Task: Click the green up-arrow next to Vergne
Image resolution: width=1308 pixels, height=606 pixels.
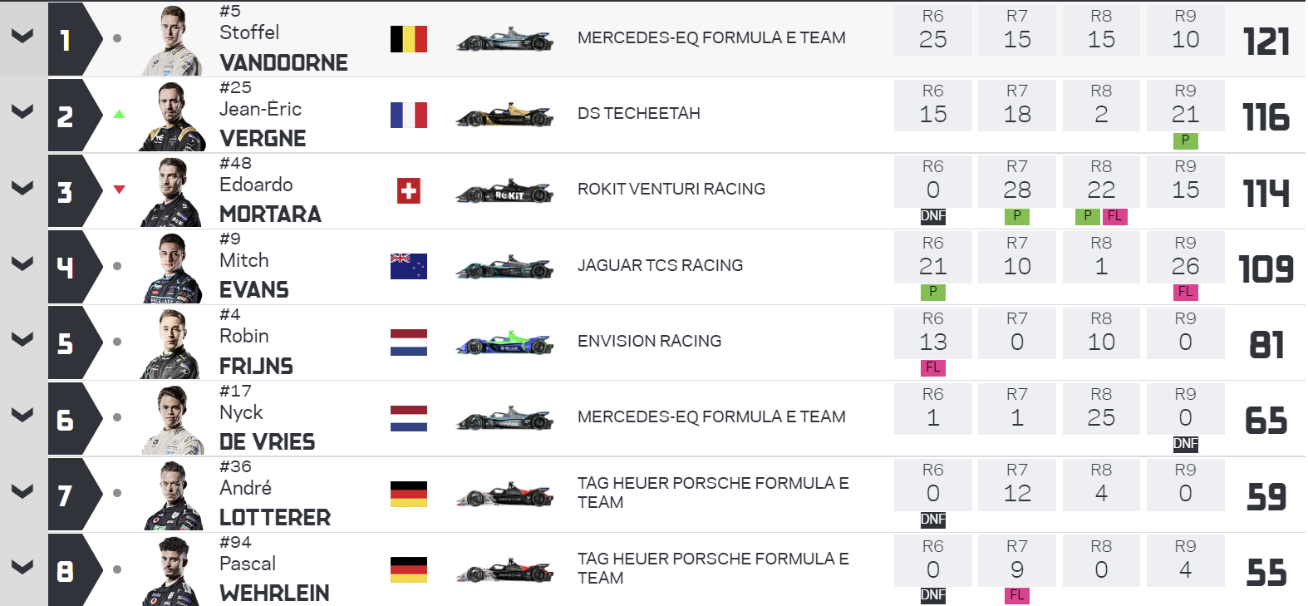Action: (x=119, y=114)
